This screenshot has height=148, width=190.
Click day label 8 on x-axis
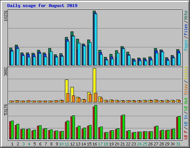coord(51,144)
